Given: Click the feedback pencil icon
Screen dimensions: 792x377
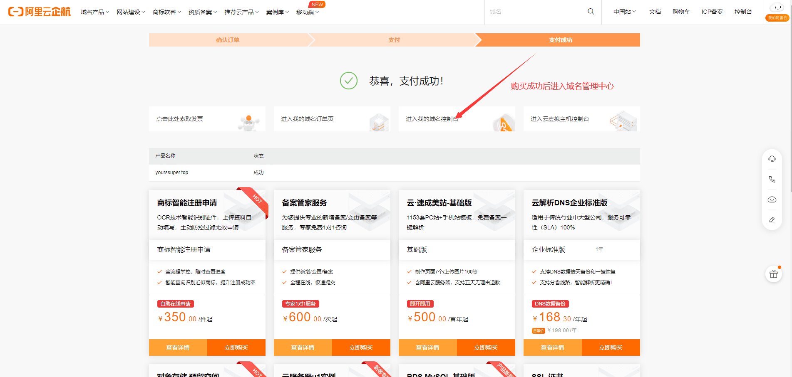Looking at the screenshot, I should [772, 220].
